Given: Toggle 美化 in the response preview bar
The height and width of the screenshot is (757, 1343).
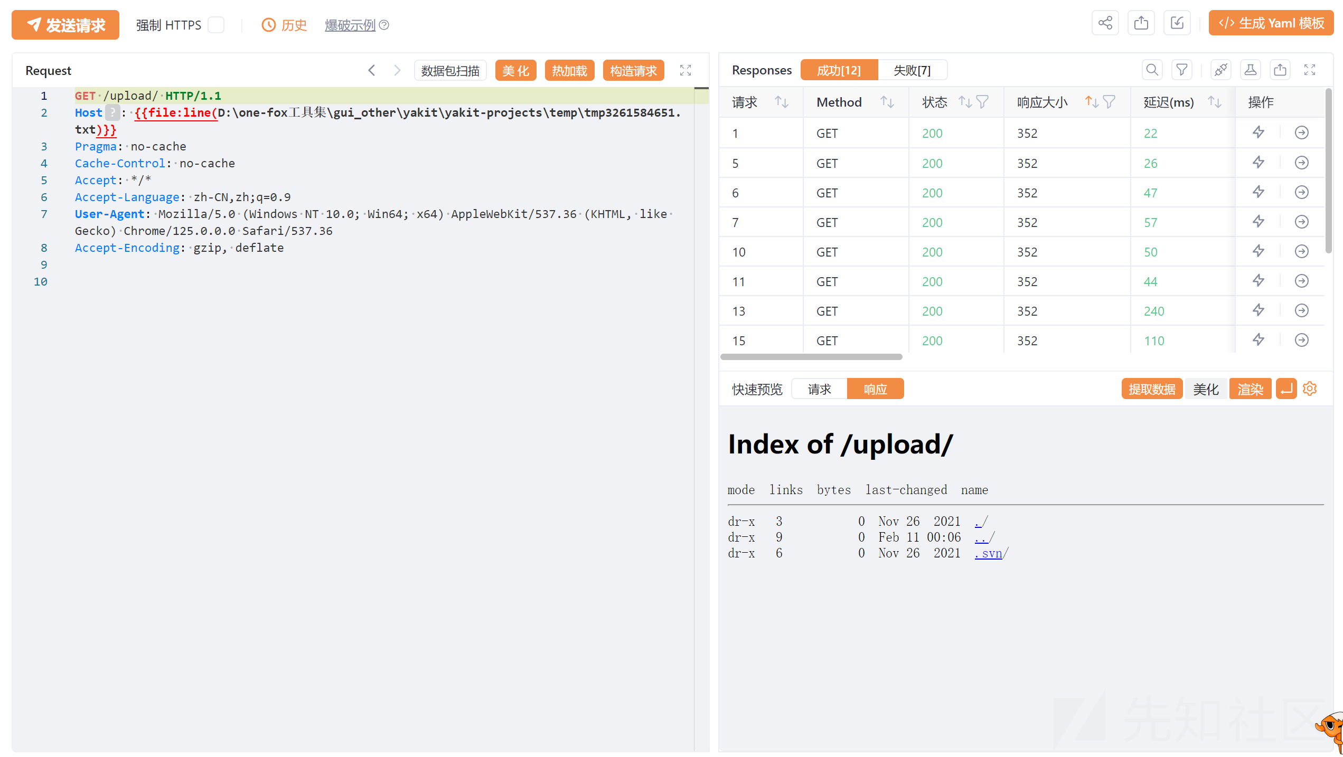Looking at the screenshot, I should [1206, 389].
